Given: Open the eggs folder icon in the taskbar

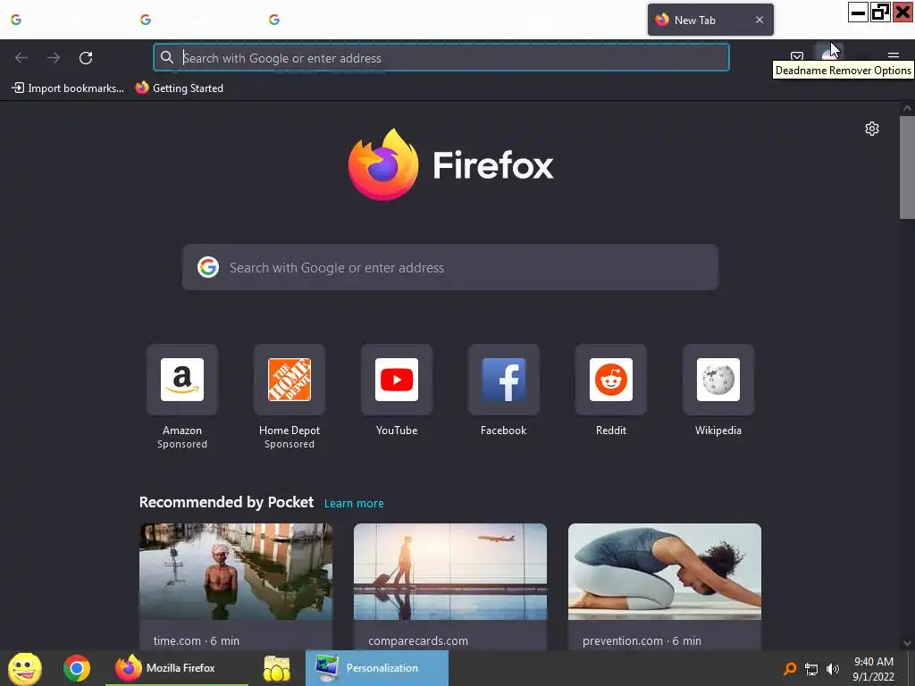Looking at the screenshot, I should click(x=277, y=668).
